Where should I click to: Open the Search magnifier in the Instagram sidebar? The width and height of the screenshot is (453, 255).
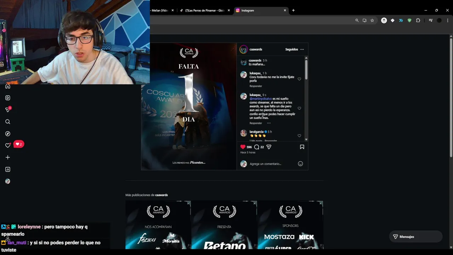[8, 121]
